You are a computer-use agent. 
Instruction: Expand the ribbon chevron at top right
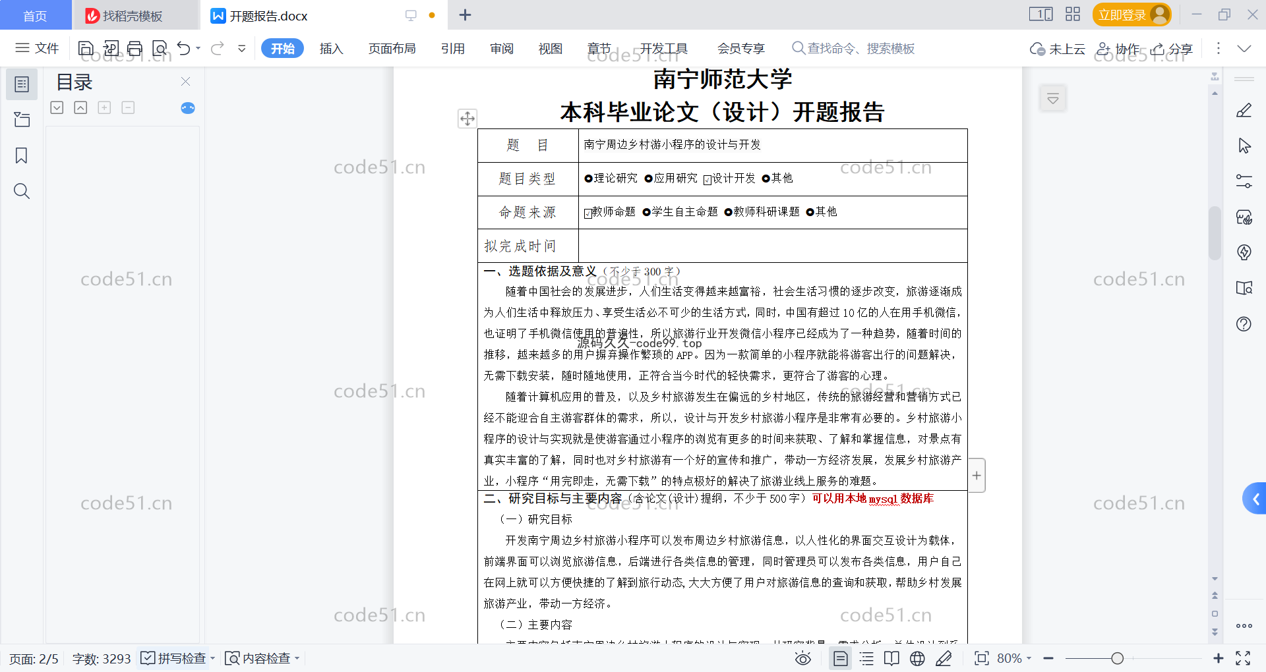click(1244, 48)
